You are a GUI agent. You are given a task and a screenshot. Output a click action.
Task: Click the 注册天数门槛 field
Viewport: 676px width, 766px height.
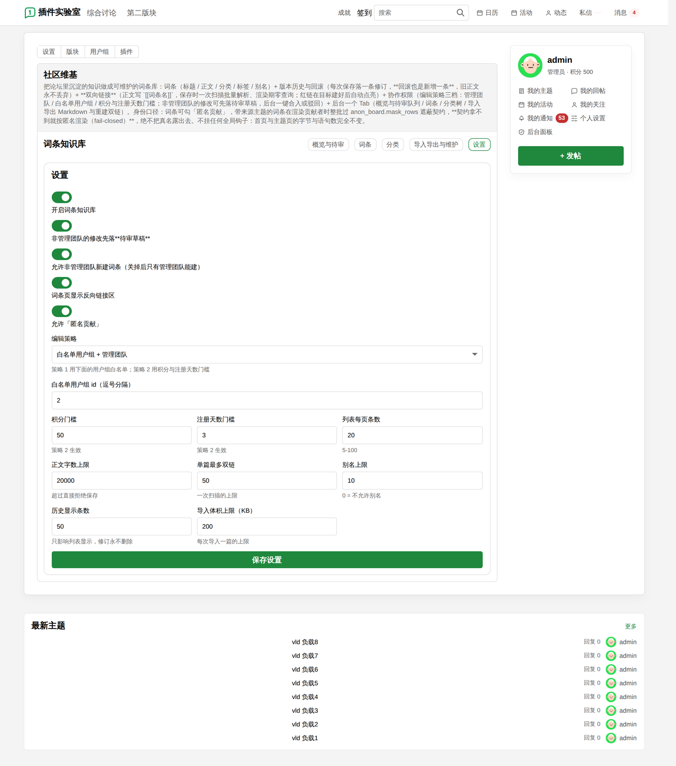tap(267, 435)
